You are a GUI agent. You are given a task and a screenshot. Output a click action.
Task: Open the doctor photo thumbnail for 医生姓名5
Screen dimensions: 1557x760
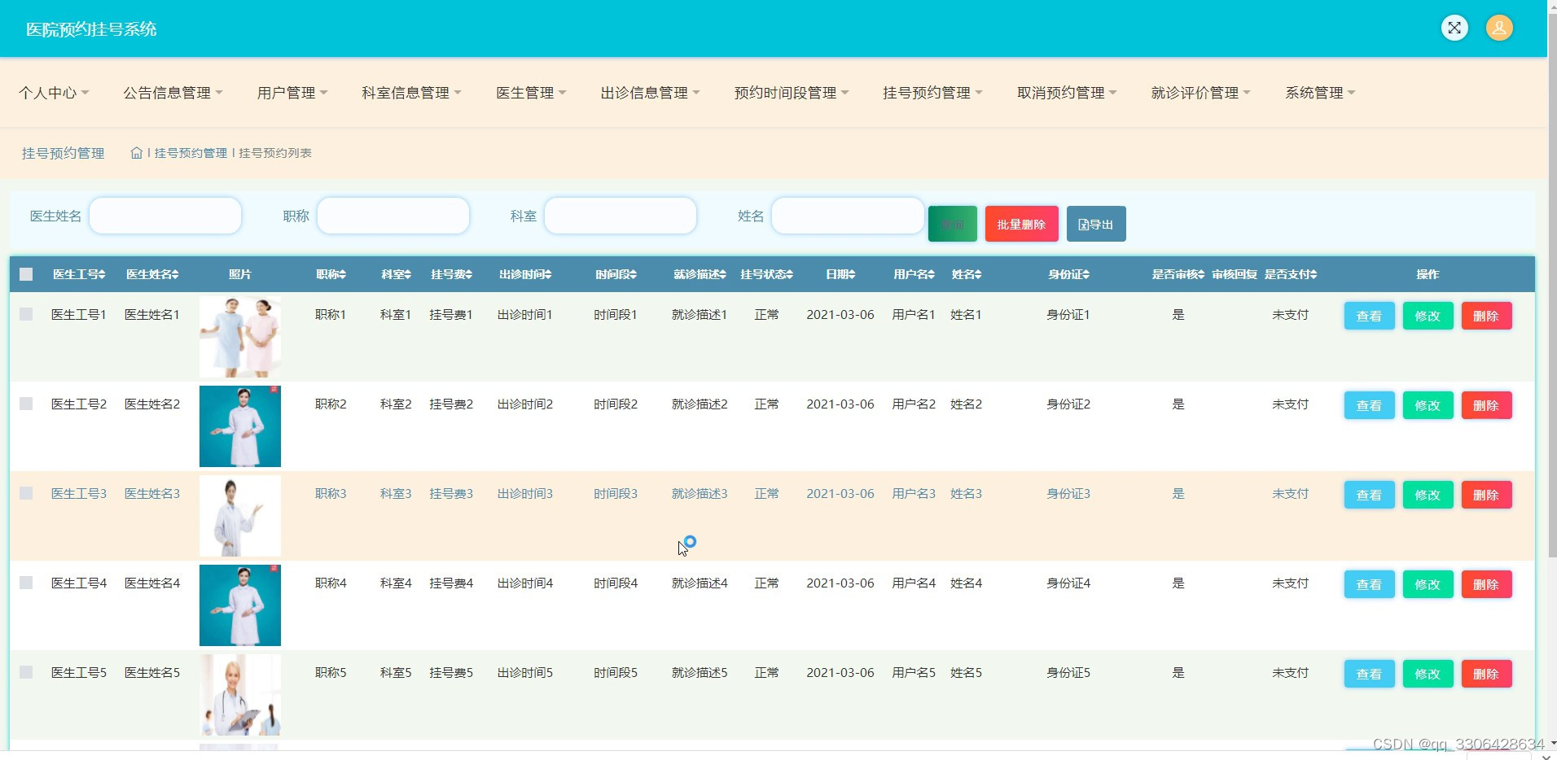tap(240, 695)
